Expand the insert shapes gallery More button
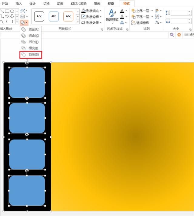This screenshot has height=216, width=194. pos(17,22)
